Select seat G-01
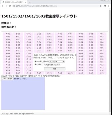 click(x=70, y=34)
